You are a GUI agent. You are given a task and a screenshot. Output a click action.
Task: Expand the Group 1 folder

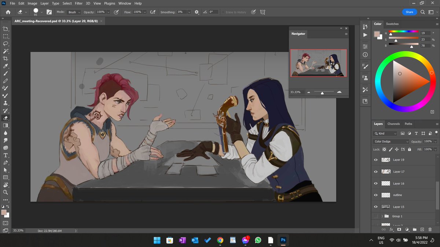382,216
